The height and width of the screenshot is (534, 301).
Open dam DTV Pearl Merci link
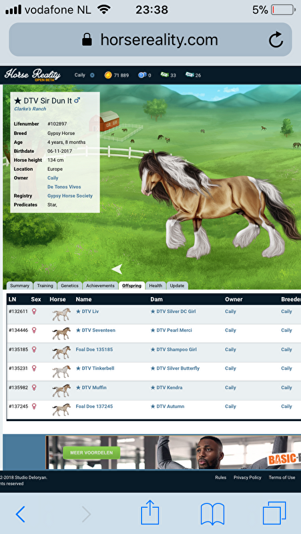click(171, 330)
